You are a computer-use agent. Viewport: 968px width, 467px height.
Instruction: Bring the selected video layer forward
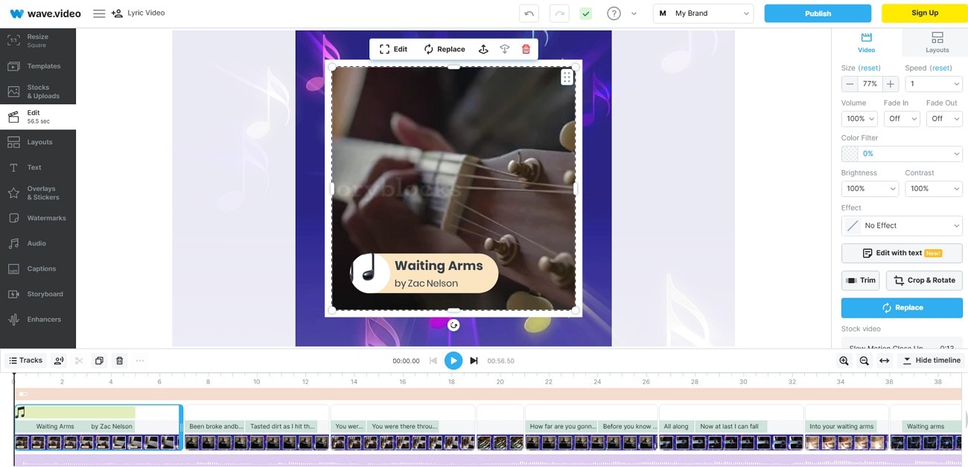click(483, 49)
